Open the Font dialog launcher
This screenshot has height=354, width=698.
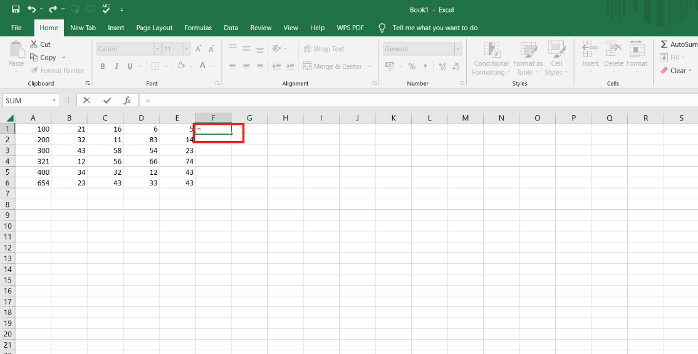point(217,83)
